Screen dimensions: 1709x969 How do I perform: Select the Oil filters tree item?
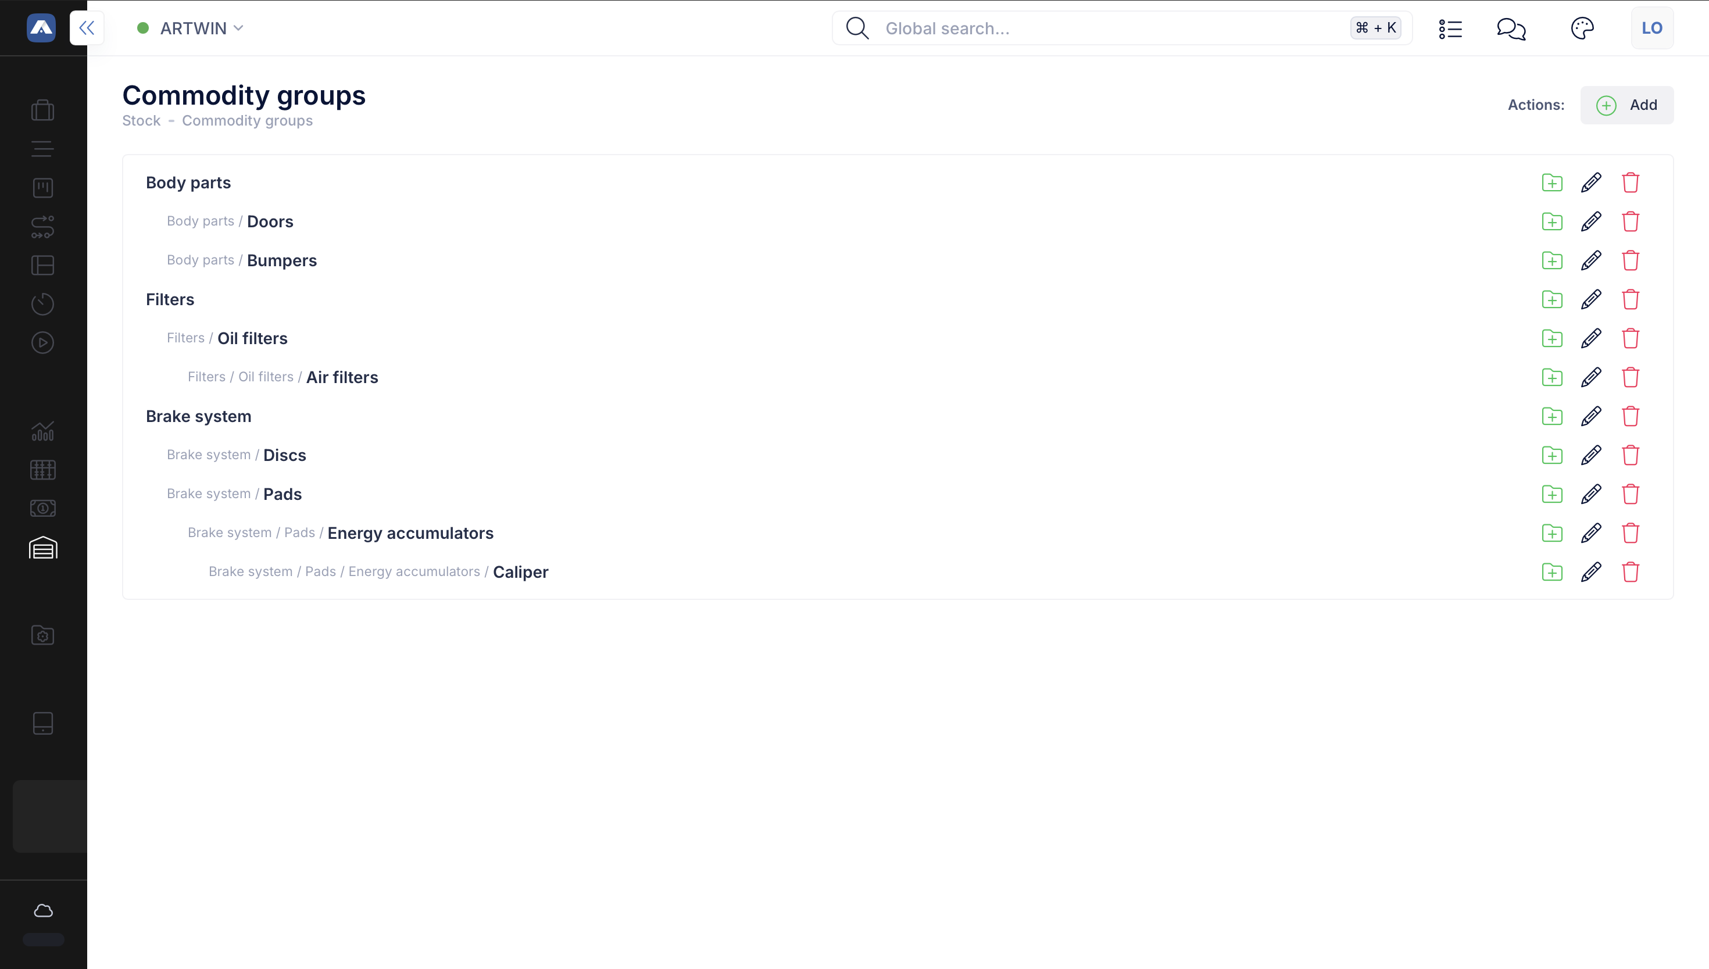point(252,338)
